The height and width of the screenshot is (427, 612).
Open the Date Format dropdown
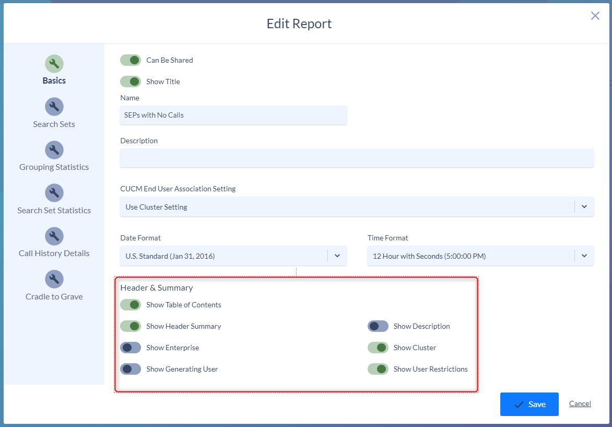(x=337, y=256)
